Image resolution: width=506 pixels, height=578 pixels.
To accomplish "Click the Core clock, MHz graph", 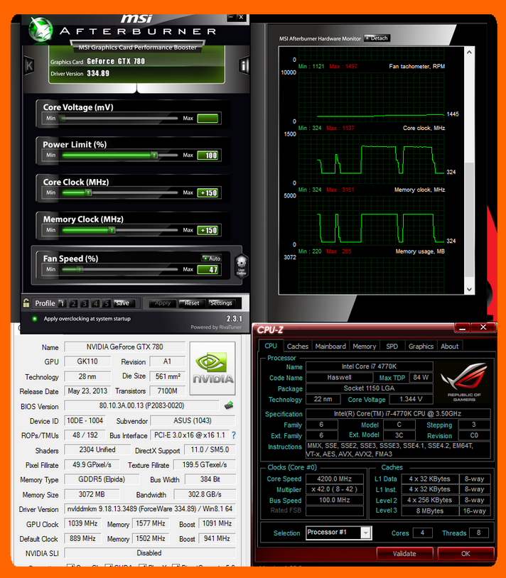I will [371, 158].
